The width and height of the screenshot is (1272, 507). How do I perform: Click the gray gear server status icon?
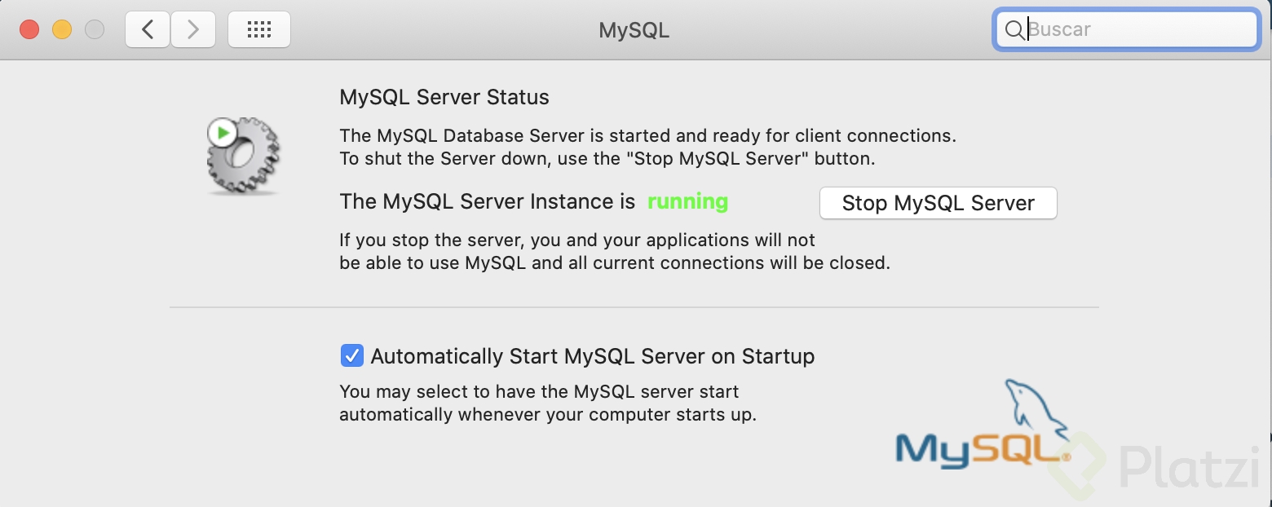pyautogui.click(x=243, y=156)
